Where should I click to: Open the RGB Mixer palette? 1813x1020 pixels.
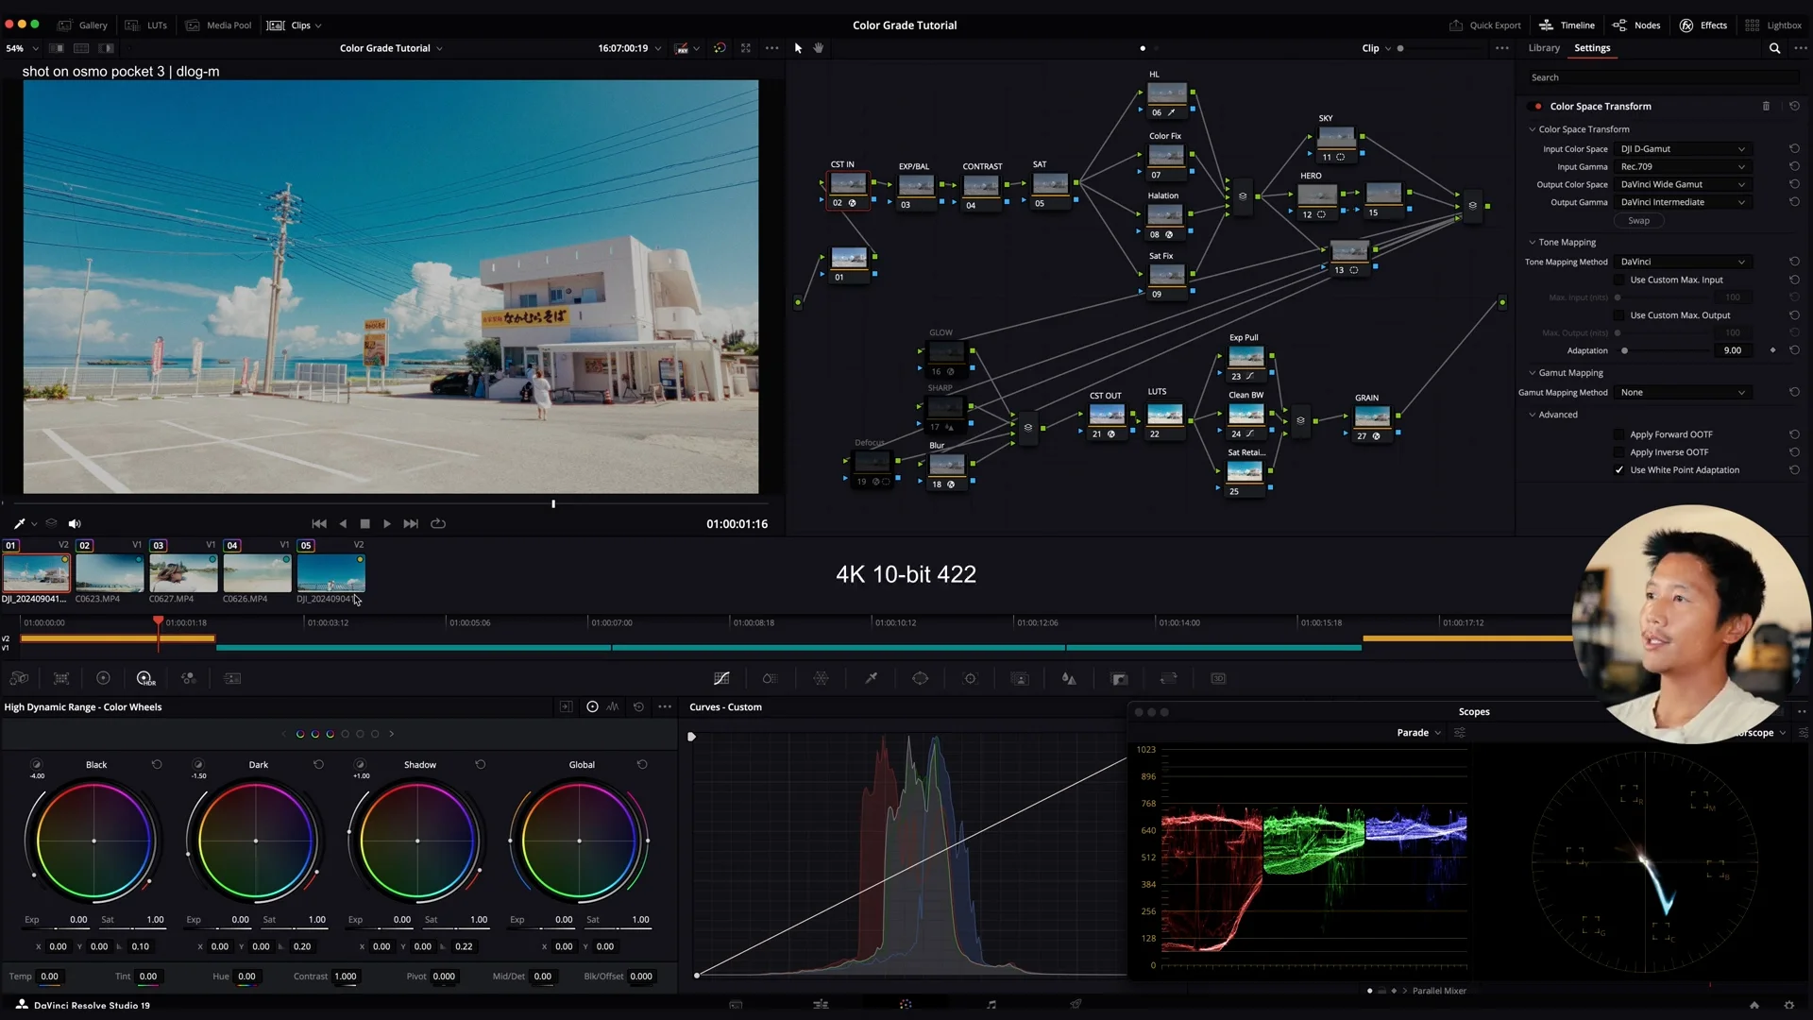coord(189,678)
